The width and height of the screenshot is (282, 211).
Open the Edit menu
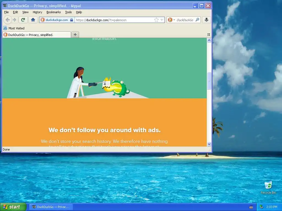point(15,12)
